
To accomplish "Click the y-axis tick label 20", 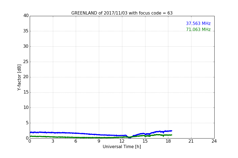I will point(26,77).
